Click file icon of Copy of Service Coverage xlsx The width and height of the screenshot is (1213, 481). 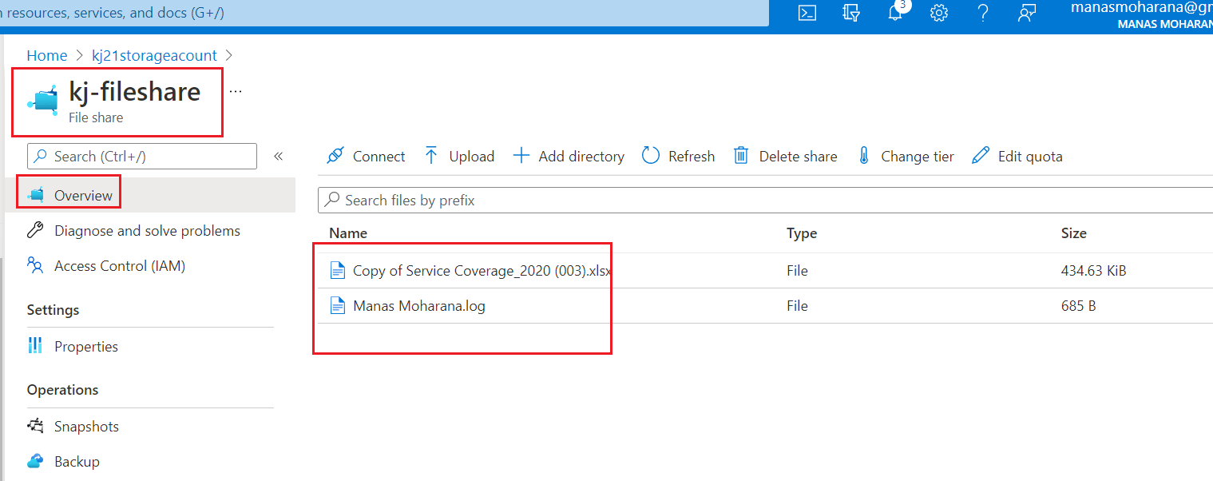pyautogui.click(x=338, y=271)
